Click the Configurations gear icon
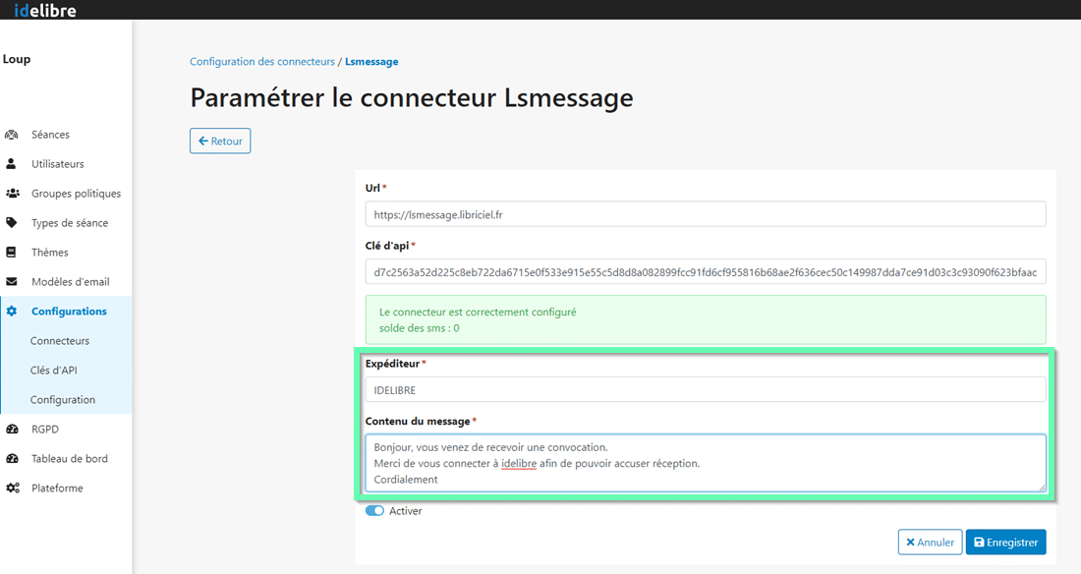 [12, 312]
